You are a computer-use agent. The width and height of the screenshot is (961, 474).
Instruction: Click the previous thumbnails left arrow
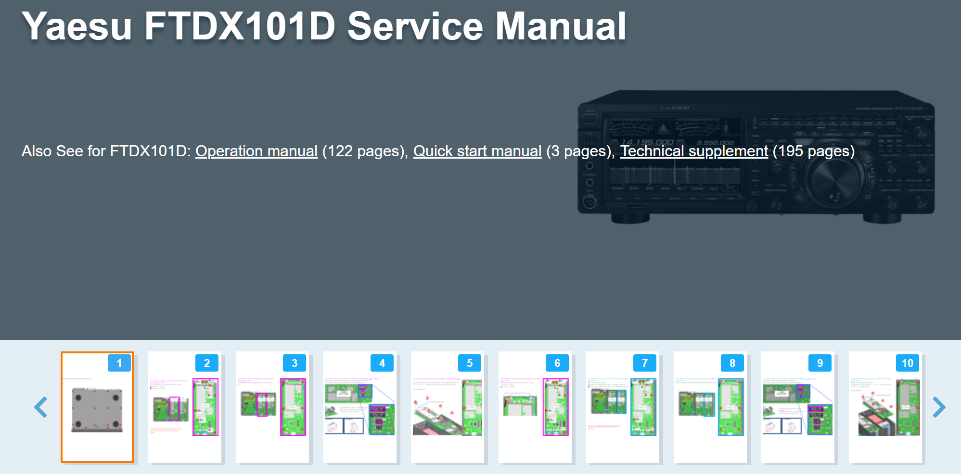[x=41, y=407]
